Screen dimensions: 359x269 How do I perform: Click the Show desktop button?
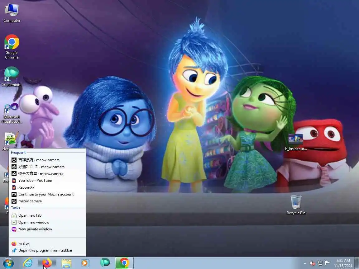click(357, 263)
